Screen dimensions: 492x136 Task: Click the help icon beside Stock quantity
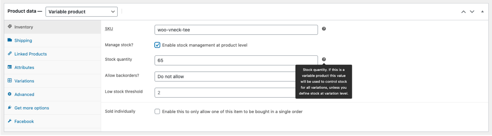[324, 59]
